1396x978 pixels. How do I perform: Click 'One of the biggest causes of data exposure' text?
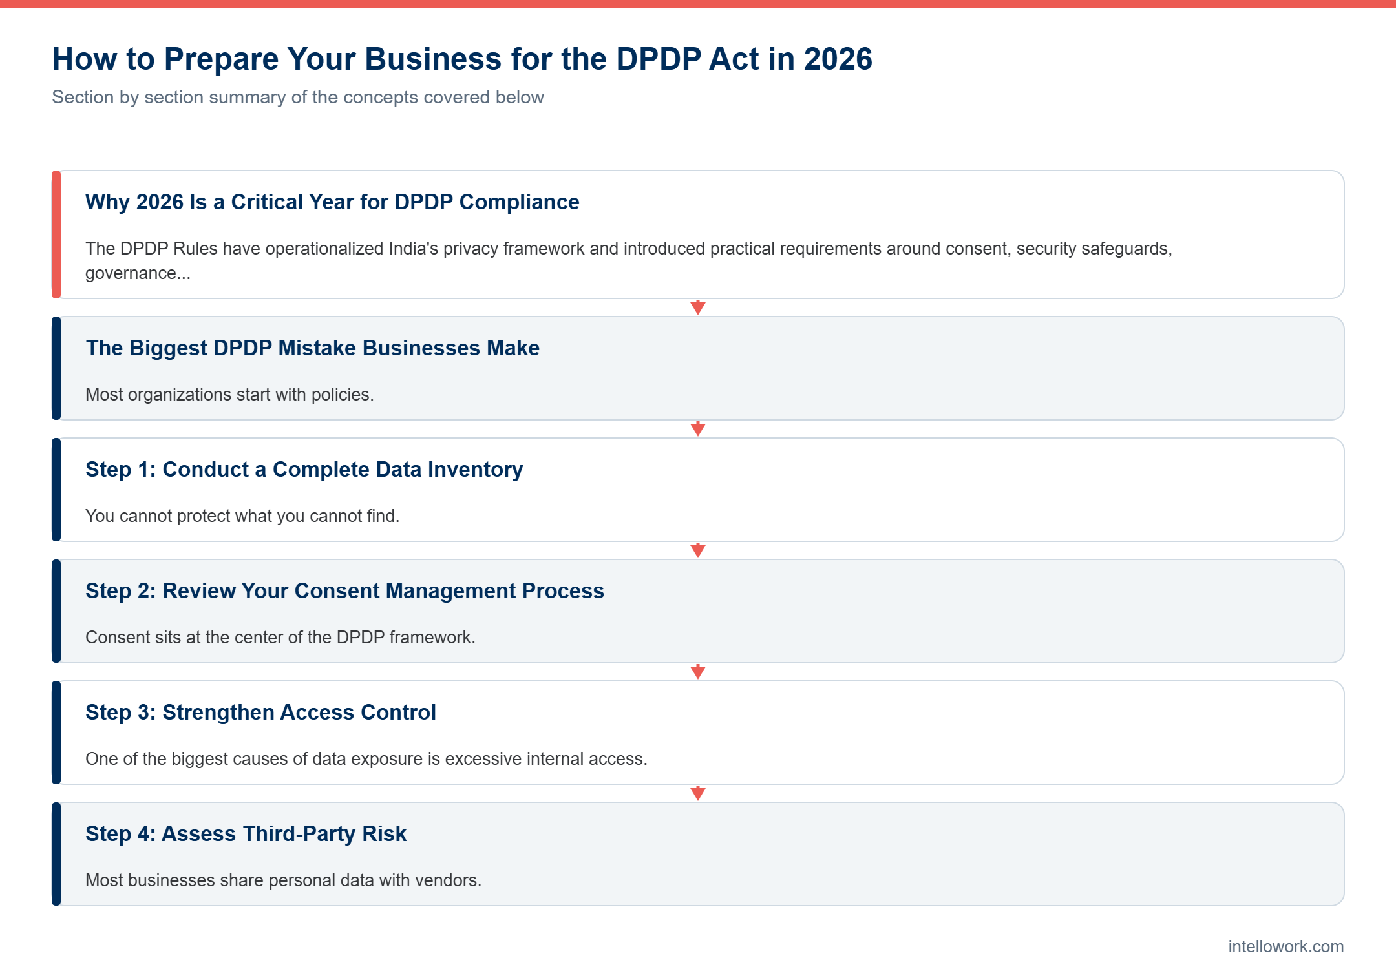click(x=366, y=759)
